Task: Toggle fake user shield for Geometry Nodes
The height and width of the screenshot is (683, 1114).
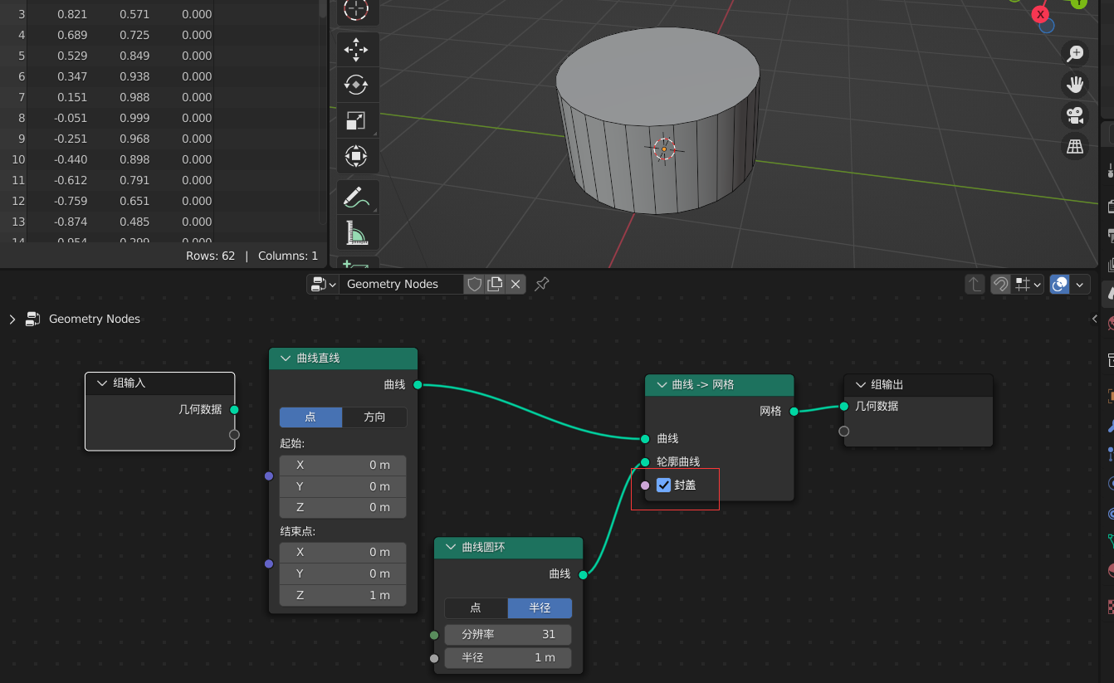Action: tap(474, 284)
